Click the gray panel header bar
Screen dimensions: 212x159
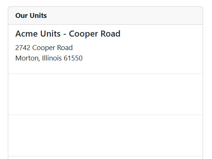click(105, 16)
